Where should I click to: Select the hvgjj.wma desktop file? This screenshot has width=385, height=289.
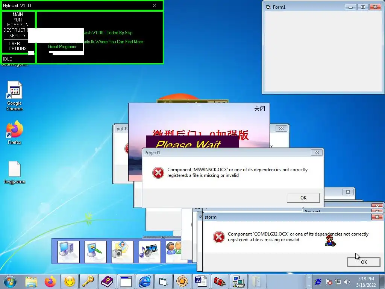[15, 172]
